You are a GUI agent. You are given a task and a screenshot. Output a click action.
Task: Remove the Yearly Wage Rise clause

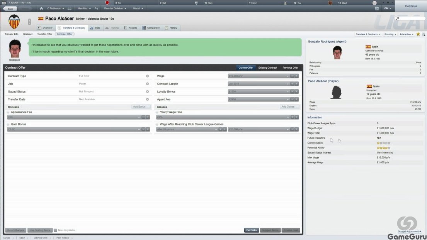point(157,112)
